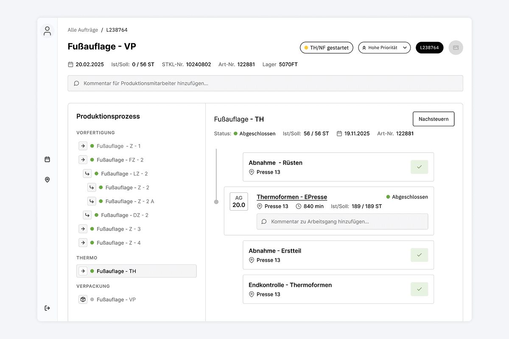Toggle the checkmark for Abnahme - Erstteil
Viewport: 509px width, 339px height.
pos(419,255)
